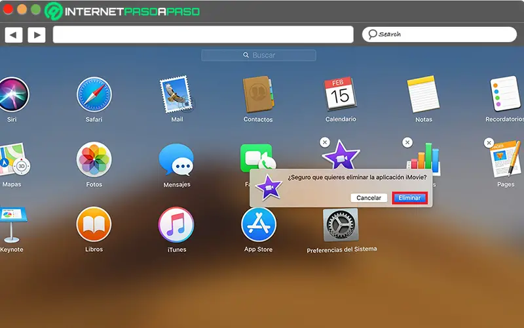Image resolution: width=524 pixels, height=328 pixels.
Task: Launch the Libros app
Action: click(94, 224)
